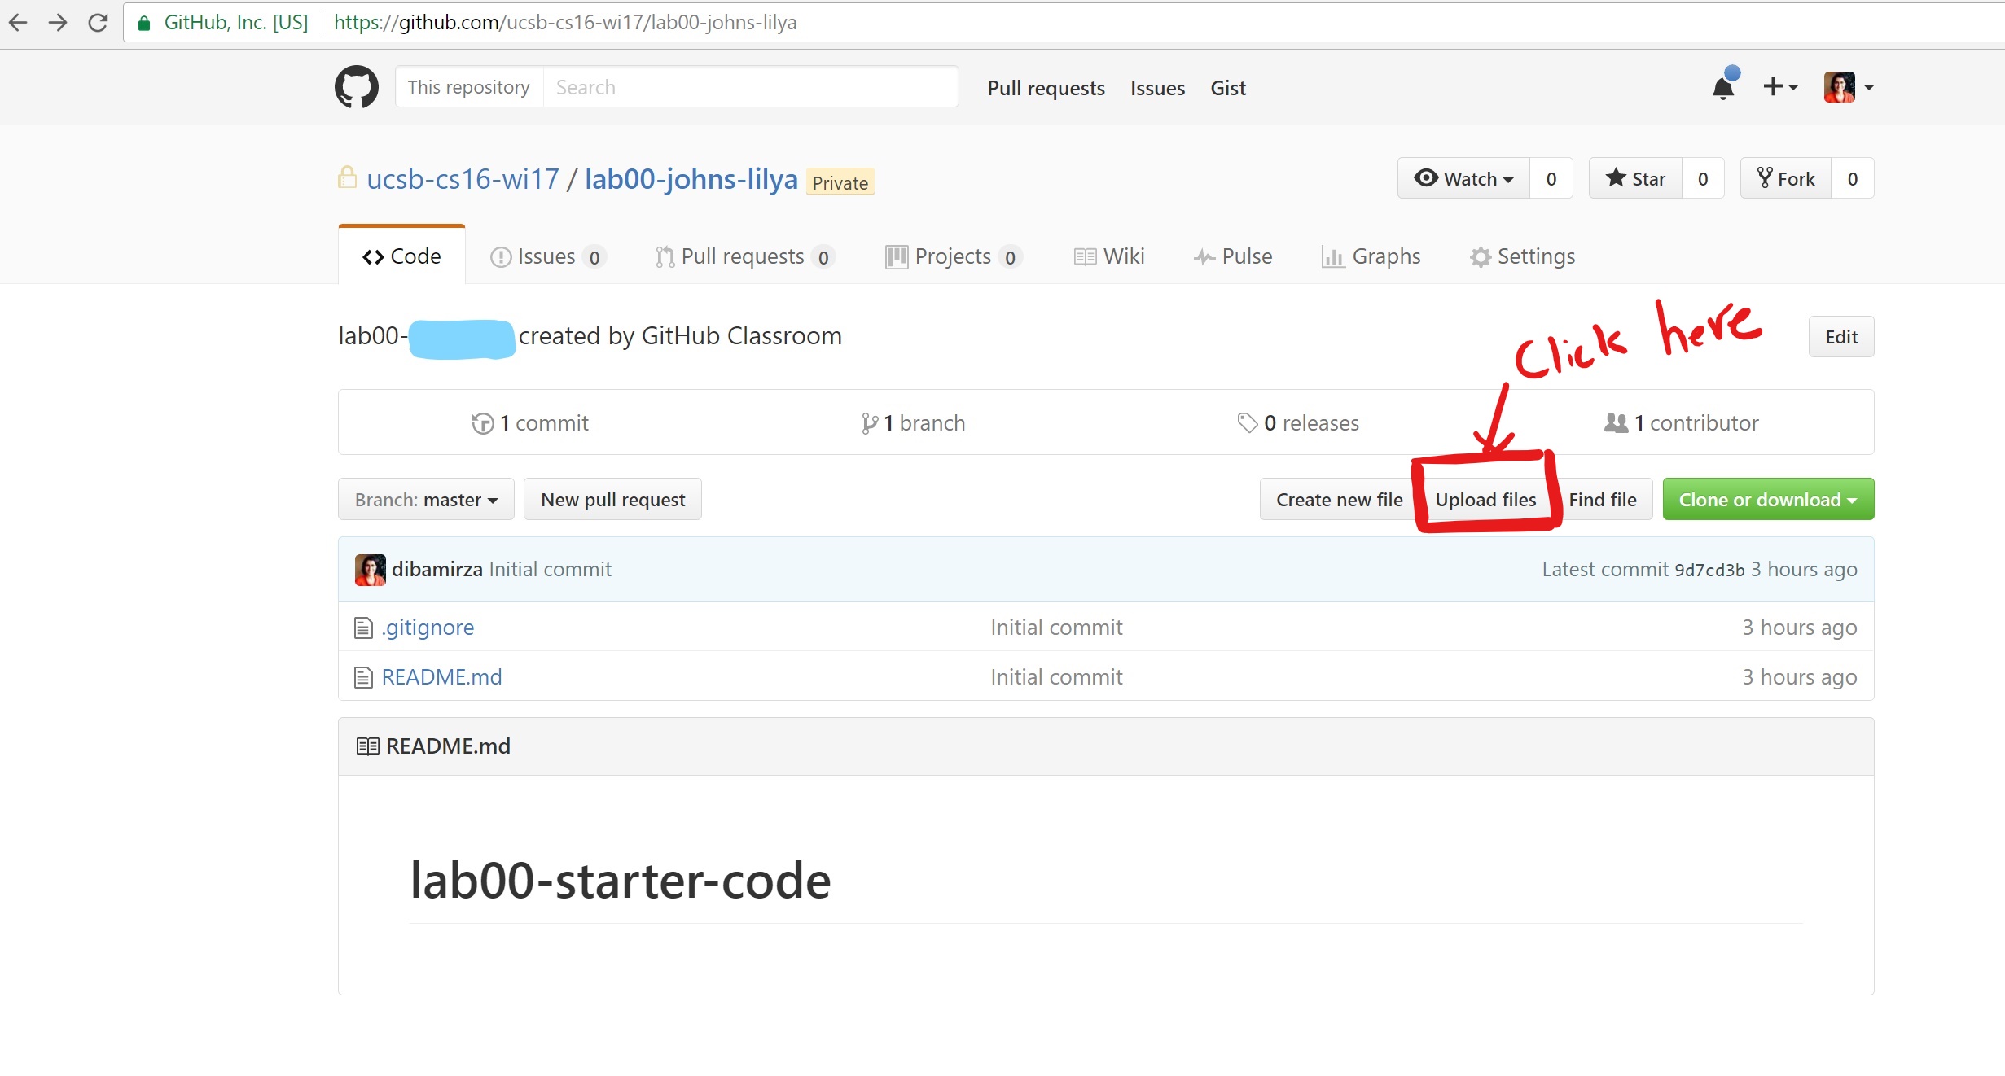
Task: Open the Graphs tab
Action: coord(1371,256)
